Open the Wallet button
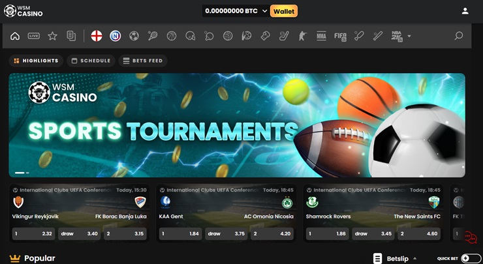The height and width of the screenshot is (264, 483). 284,11
